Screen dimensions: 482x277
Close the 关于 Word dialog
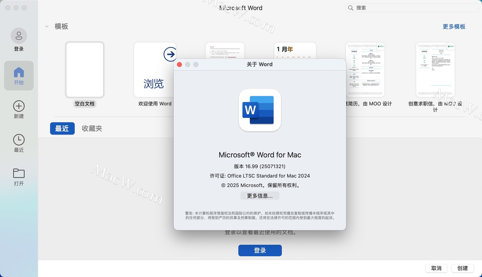pos(179,65)
